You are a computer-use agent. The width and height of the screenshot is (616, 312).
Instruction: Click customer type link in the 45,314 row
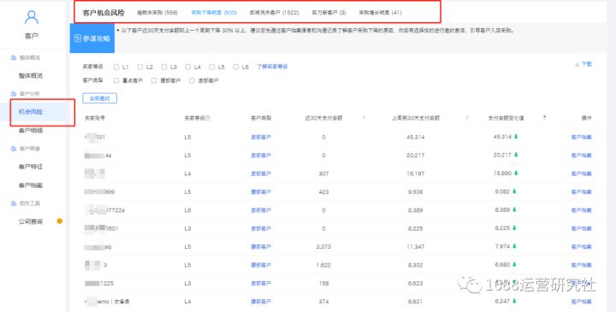[261, 137]
